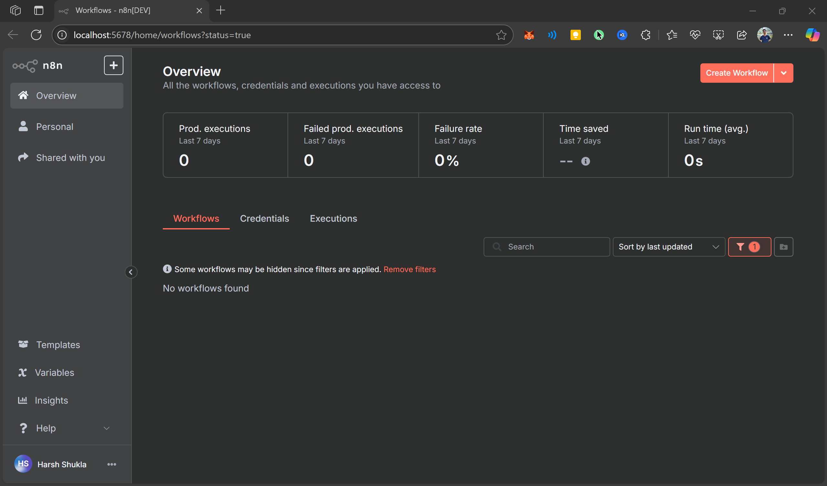Open the Overview sidebar item

pyautogui.click(x=67, y=96)
